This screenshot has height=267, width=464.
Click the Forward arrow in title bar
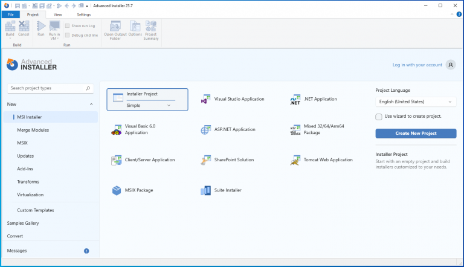coord(74,5)
